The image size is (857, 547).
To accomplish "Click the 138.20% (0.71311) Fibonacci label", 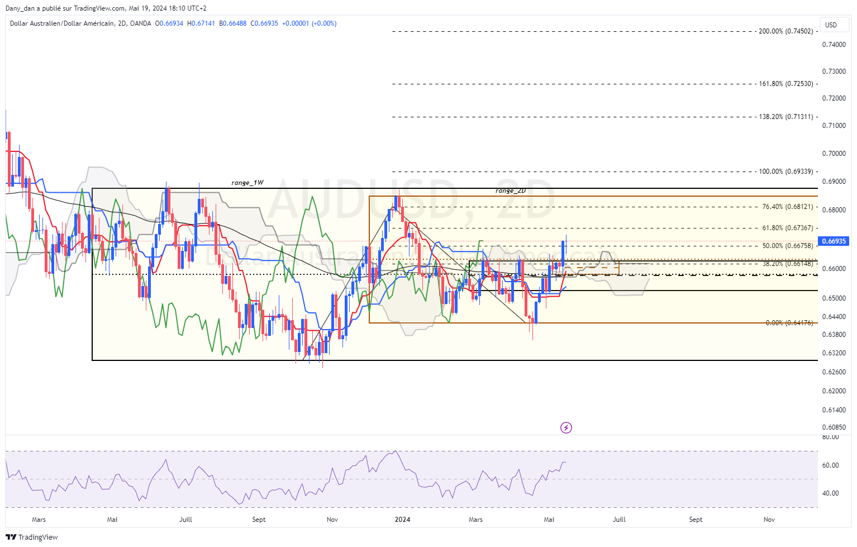I will [x=785, y=117].
